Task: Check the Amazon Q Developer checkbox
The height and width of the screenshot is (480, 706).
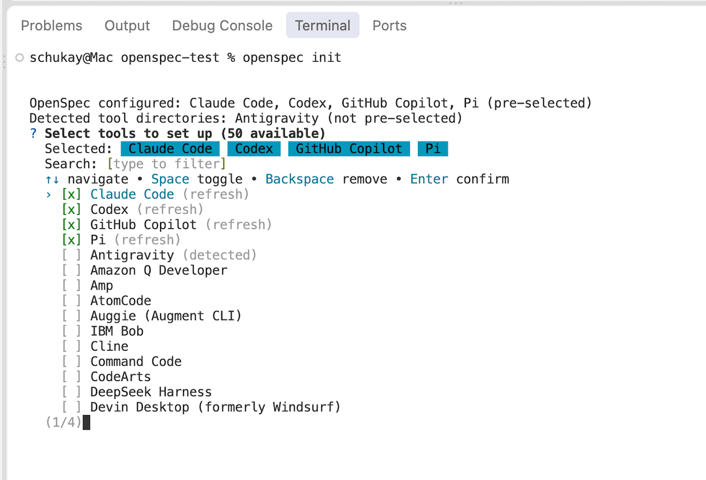Action: [x=72, y=271]
